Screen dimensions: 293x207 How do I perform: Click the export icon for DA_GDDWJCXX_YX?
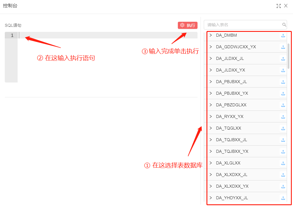[x=283, y=47]
